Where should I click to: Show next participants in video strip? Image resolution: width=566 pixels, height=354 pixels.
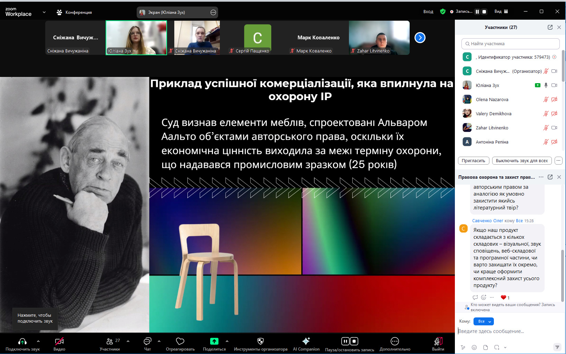(x=420, y=38)
